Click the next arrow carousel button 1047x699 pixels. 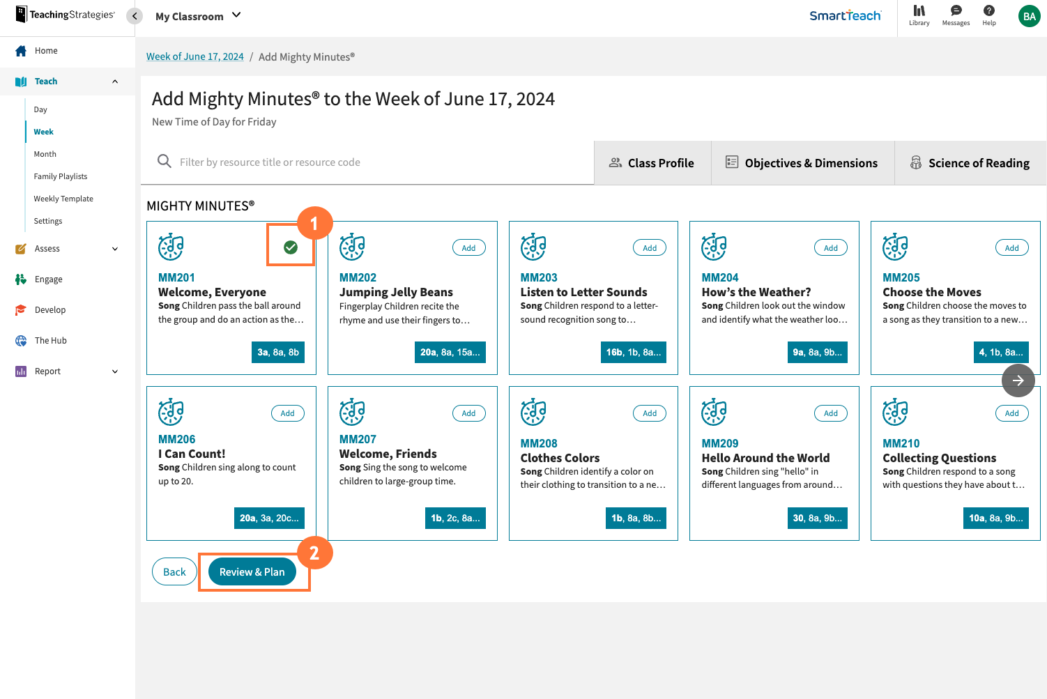click(x=1018, y=381)
